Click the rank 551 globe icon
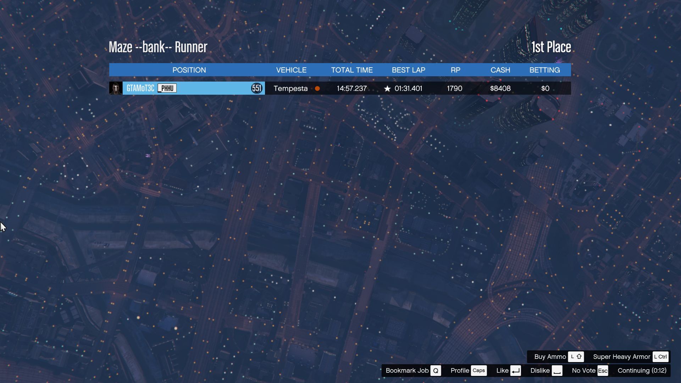Screen dimensions: 681x383 pyautogui.click(x=256, y=88)
